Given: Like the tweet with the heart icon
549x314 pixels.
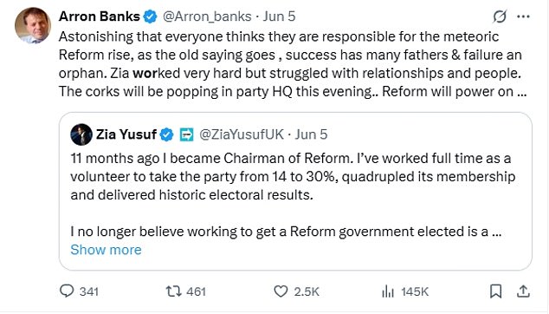Looking at the screenshot, I should click(x=281, y=291).
